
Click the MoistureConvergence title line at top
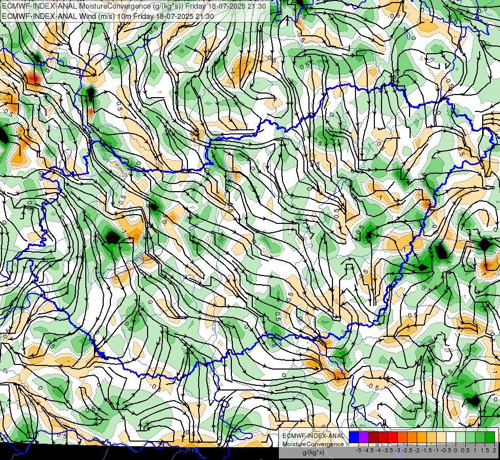point(134,6)
